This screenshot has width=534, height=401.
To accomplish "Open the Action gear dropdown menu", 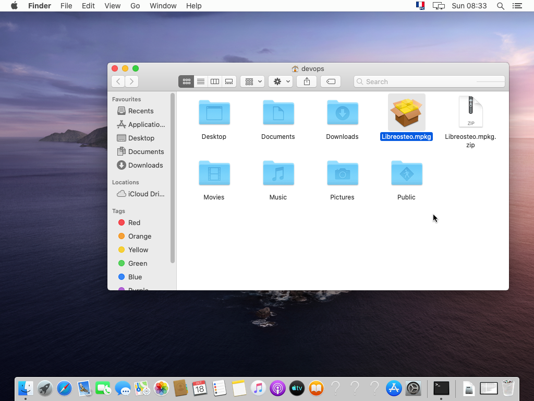I will 281,81.
